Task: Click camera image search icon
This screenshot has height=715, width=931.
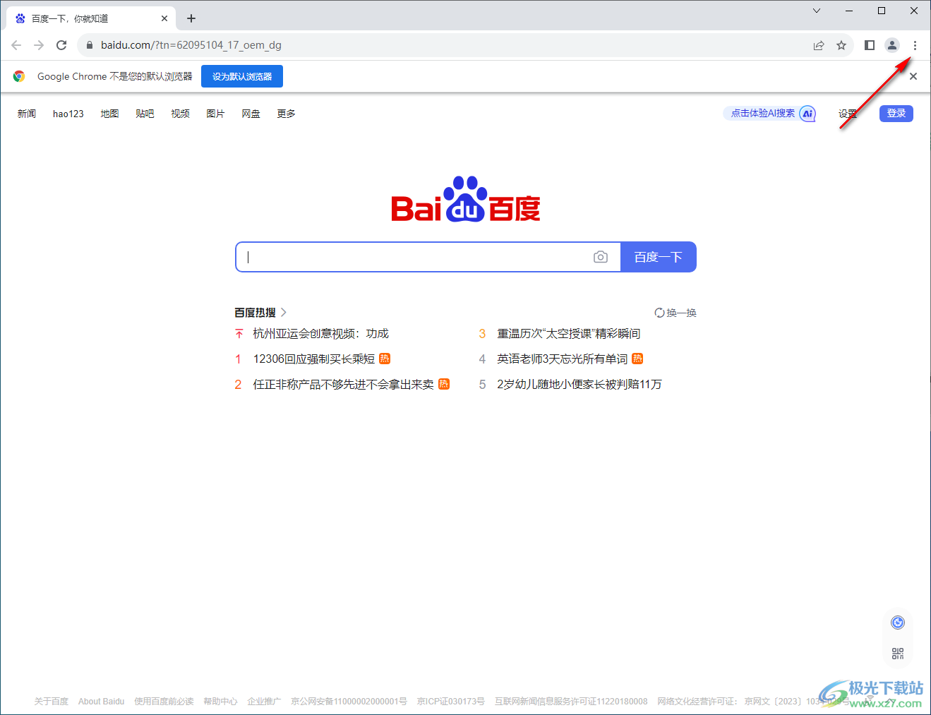Action: click(601, 257)
